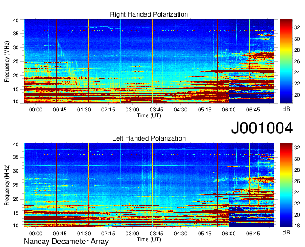
Task: Click the dB unit label under the Left Handed colorbar
Action: [286, 232]
